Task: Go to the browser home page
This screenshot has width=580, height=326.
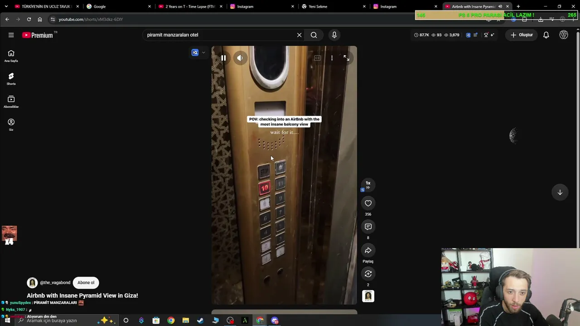Action: click(x=40, y=19)
